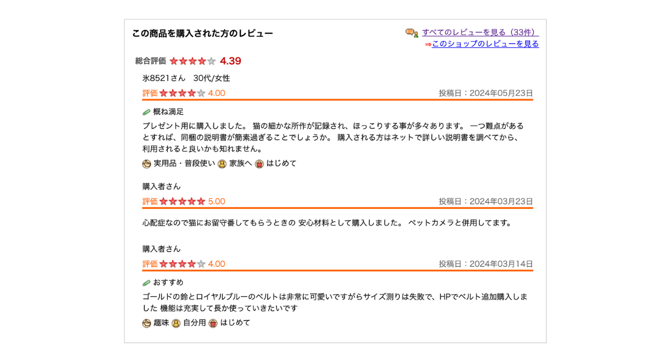
Task: Click the red arrow beside shop reviews
Action: pos(428,45)
